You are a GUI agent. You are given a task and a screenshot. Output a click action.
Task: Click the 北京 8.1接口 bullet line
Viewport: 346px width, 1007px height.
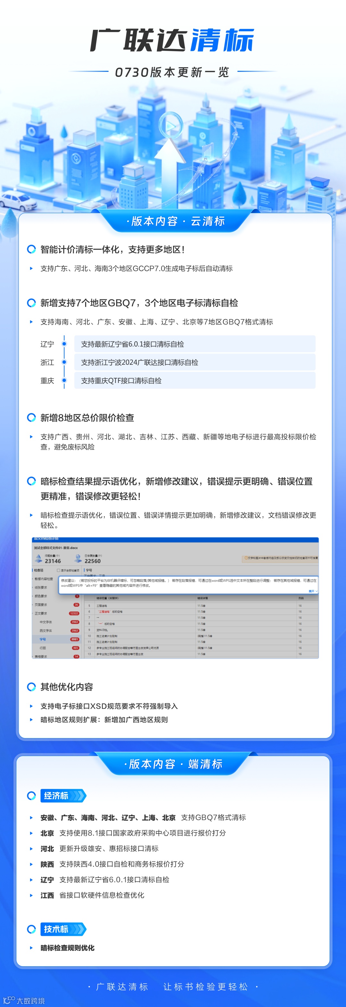pyautogui.click(x=133, y=833)
